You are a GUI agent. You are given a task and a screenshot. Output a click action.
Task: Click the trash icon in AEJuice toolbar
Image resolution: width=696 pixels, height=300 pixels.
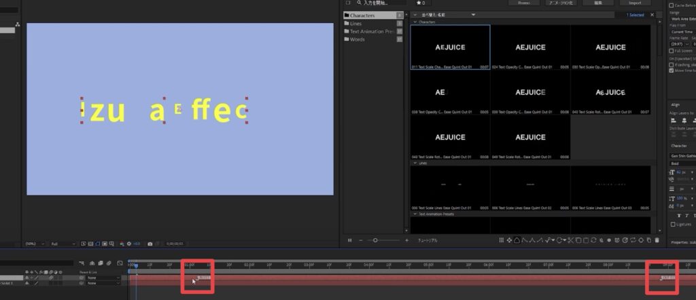[x=657, y=240]
